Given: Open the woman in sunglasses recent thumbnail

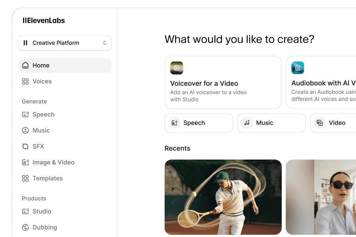Looking at the screenshot, I should click(321, 197).
